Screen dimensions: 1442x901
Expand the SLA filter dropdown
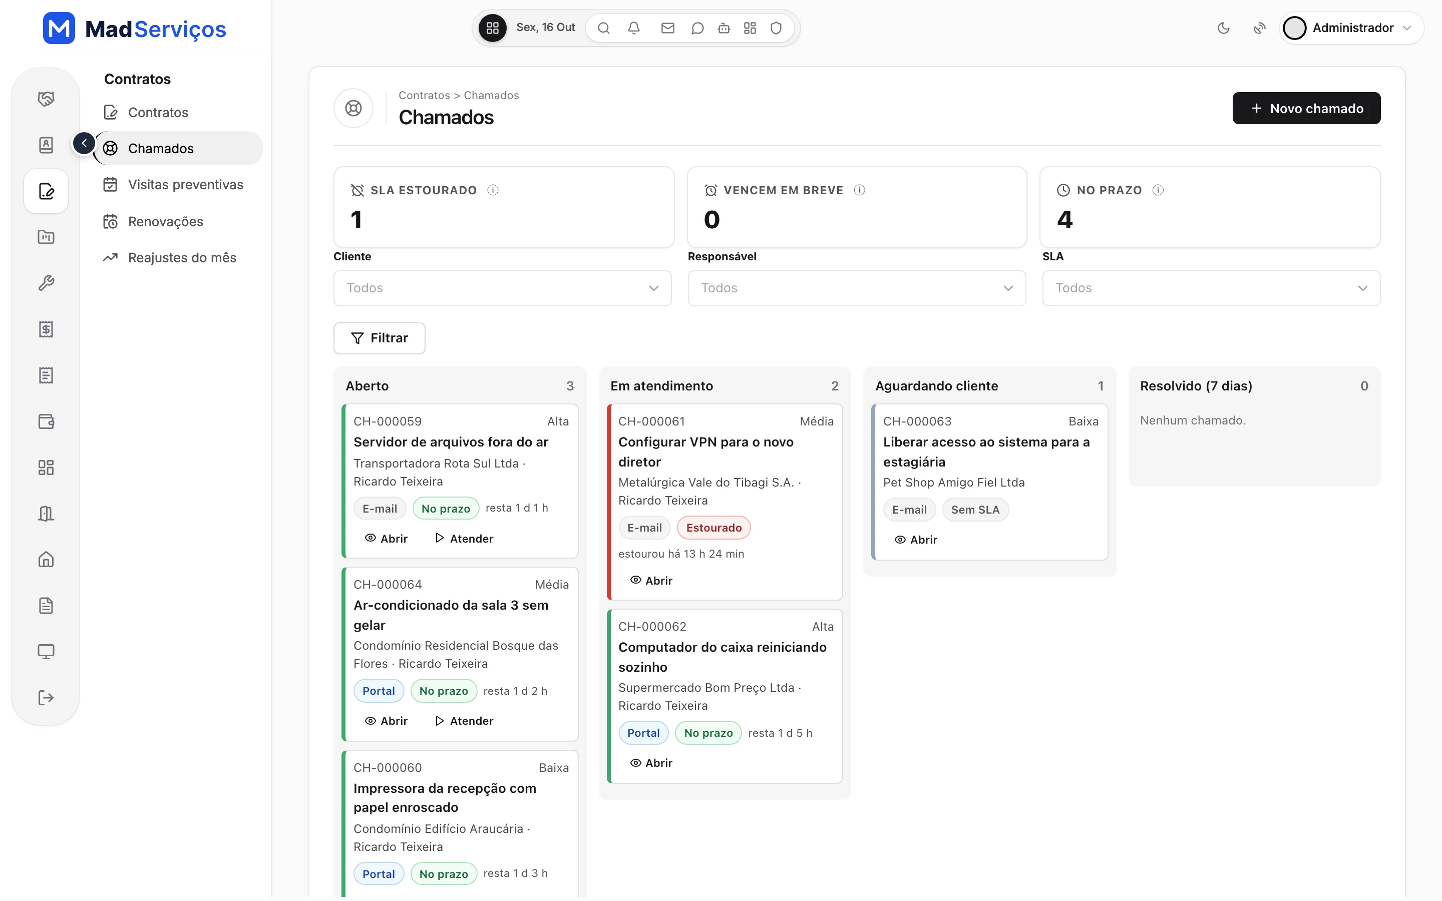click(1211, 288)
